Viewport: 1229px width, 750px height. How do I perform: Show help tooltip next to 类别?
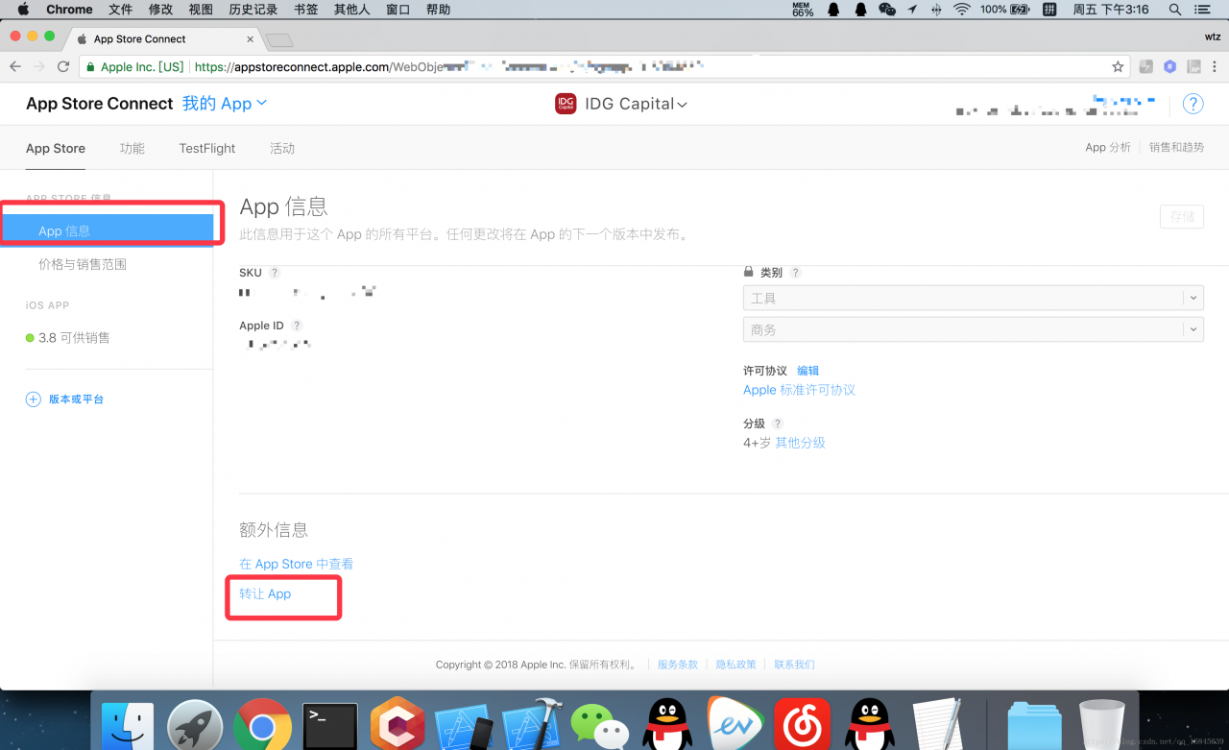(795, 273)
